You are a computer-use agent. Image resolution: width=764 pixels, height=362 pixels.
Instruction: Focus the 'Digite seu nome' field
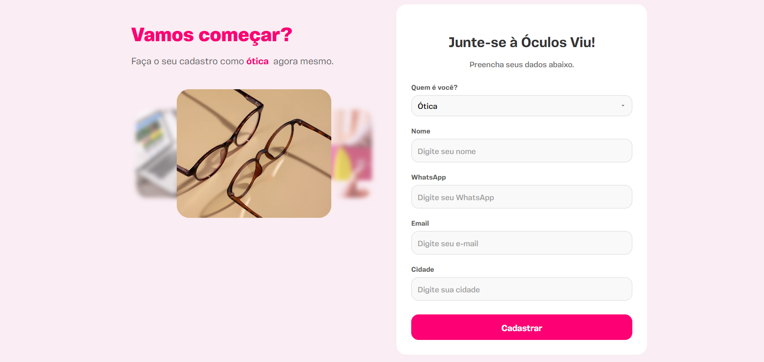[521, 151]
